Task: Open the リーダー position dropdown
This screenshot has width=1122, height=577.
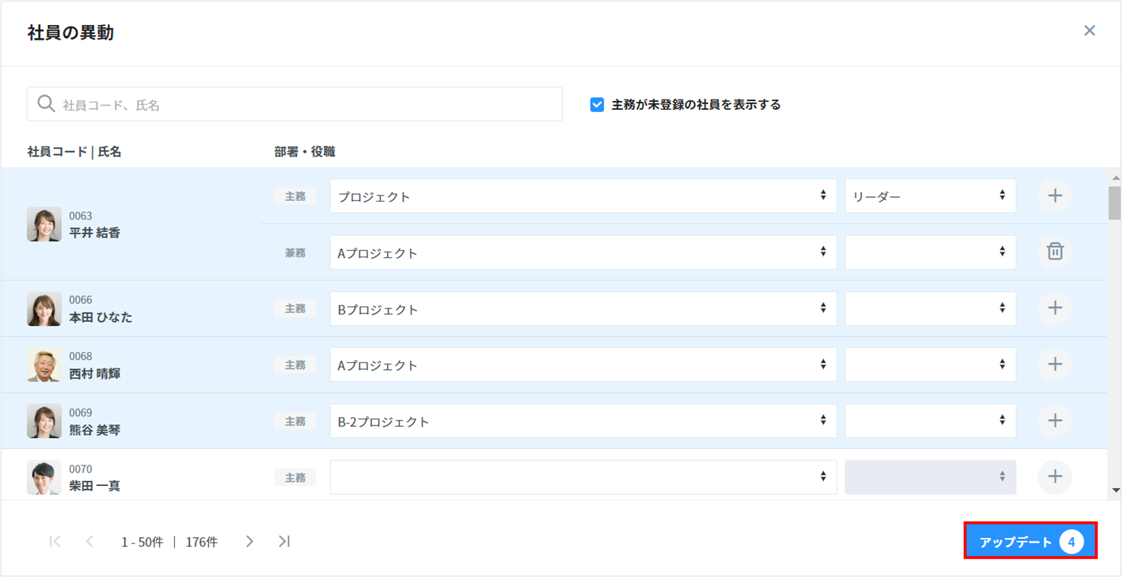Action: pyautogui.click(x=929, y=197)
